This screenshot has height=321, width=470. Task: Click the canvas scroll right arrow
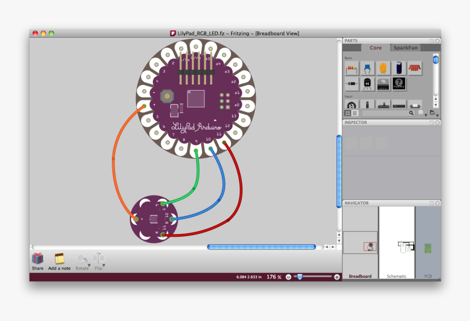pos(333,247)
